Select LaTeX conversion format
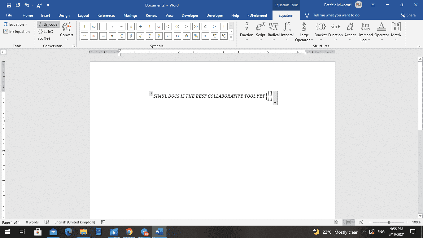 tap(46, 32)
